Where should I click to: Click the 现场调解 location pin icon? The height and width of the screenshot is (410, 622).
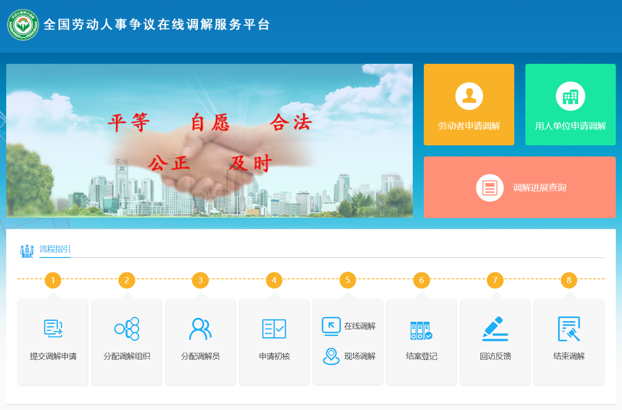331,356
